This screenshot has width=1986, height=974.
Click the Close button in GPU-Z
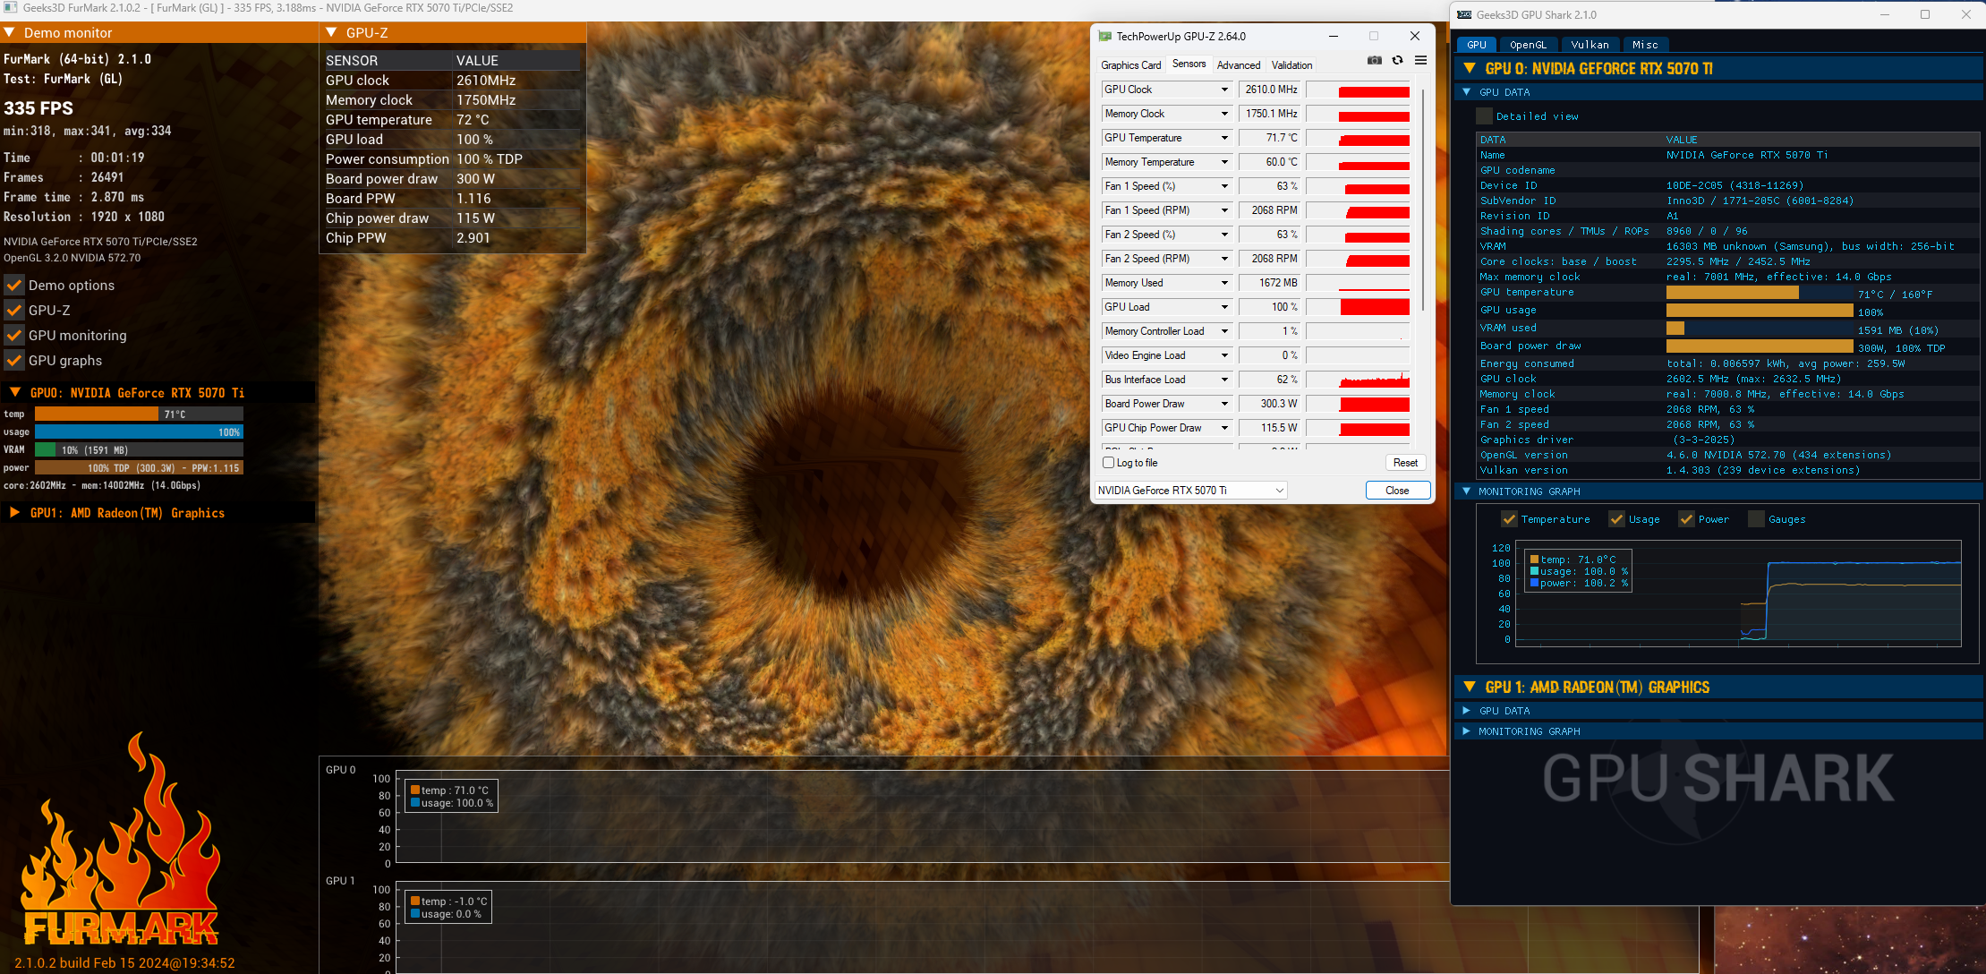coord(1397,491)
